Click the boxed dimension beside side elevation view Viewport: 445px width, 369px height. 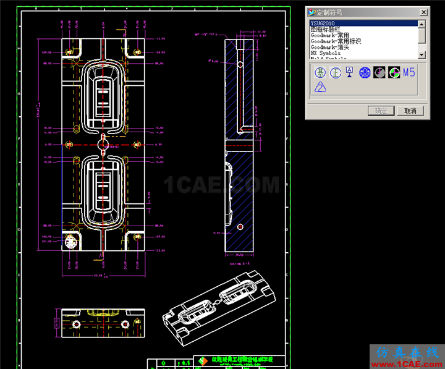pyautogui.click(x=56, y=323)
